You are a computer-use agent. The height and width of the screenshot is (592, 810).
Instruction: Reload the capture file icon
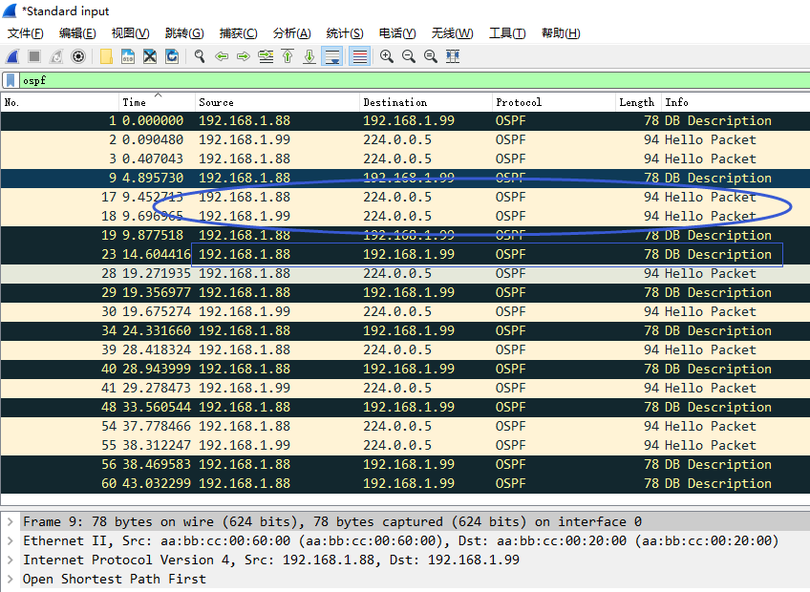point(172,56)
